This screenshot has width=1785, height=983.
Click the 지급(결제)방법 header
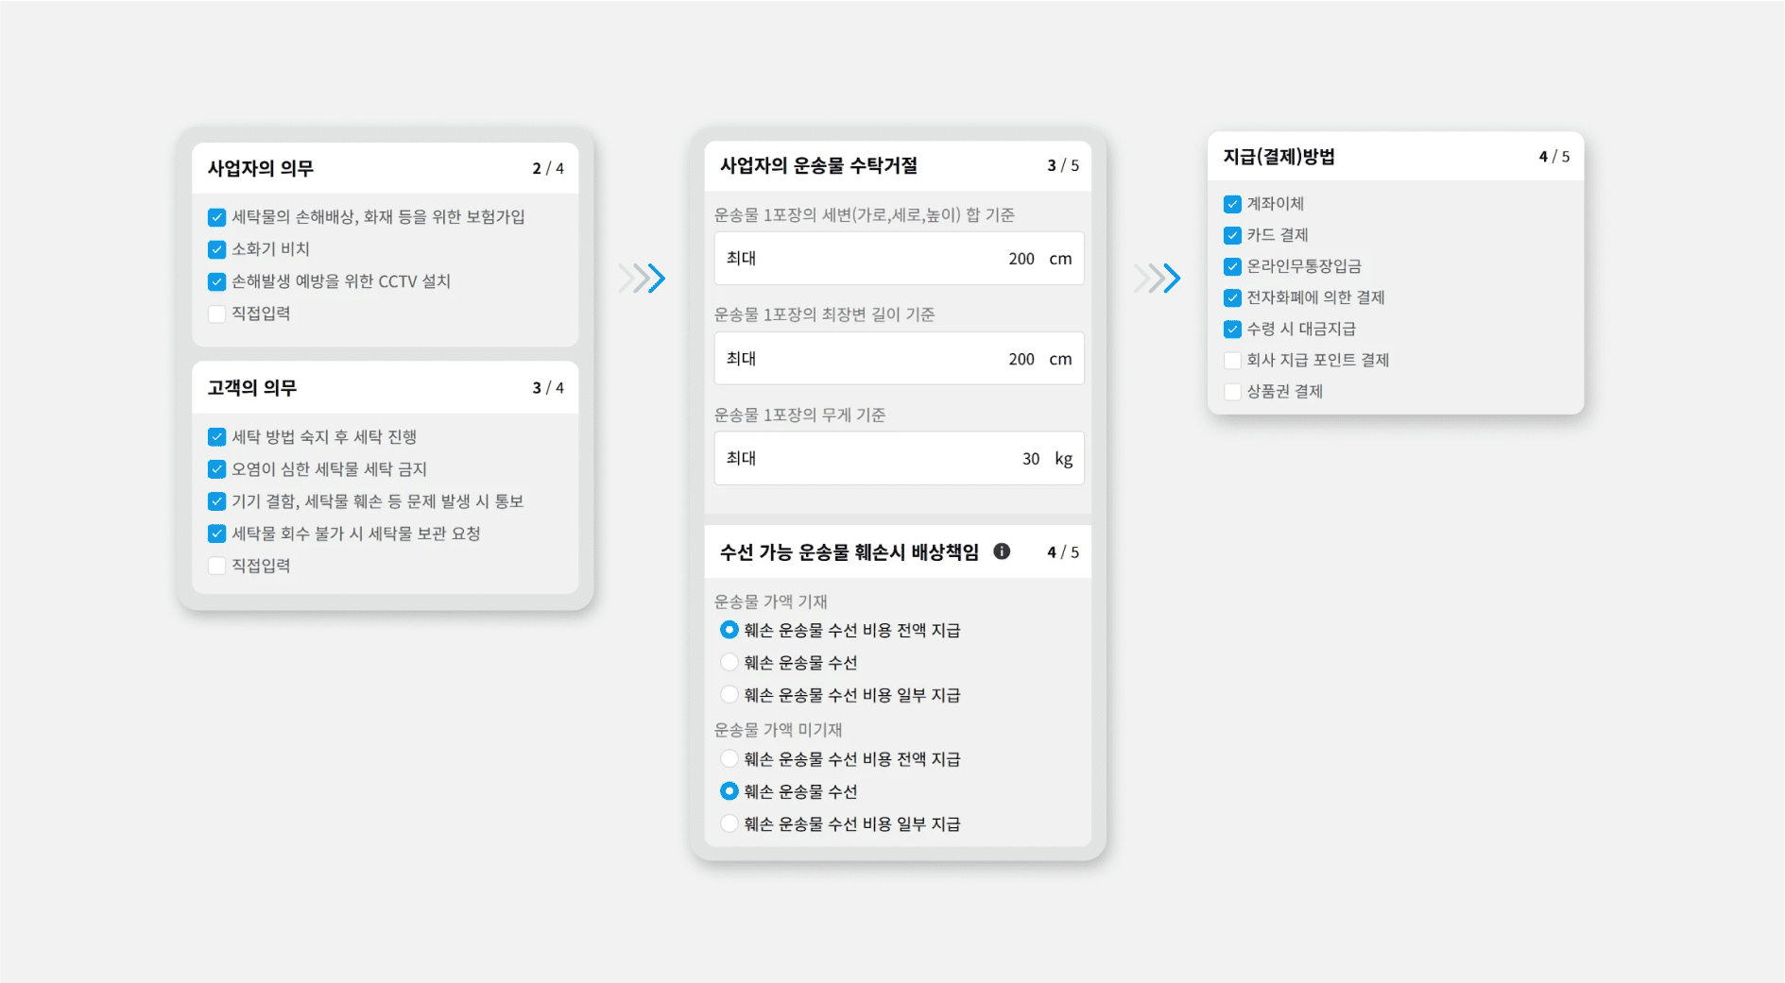(1396, 156)
